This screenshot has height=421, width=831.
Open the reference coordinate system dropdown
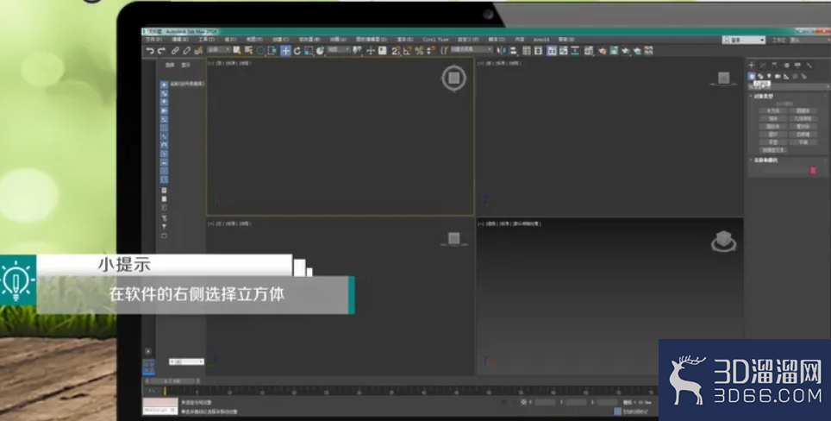click(x=339, y=50)
